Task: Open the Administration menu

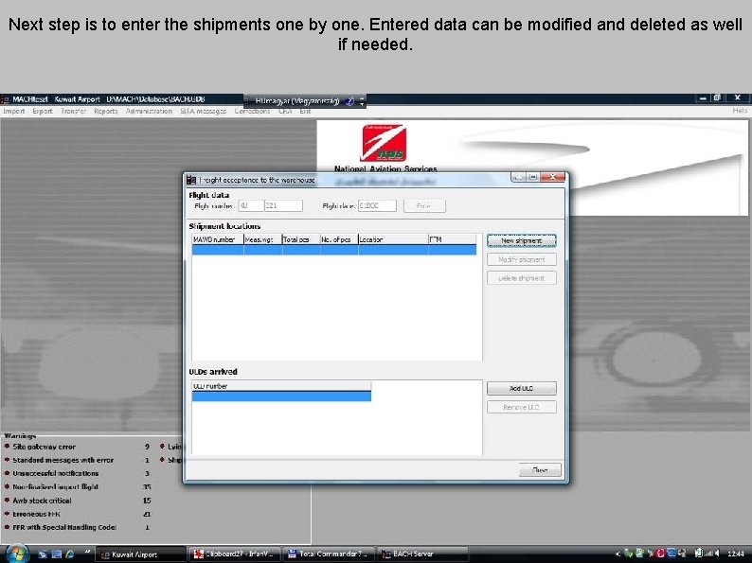Action: pyautogui.click(x=149, y=111)
